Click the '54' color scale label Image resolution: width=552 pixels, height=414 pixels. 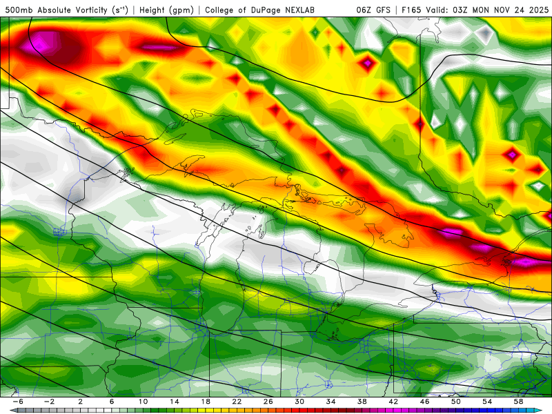487,402
